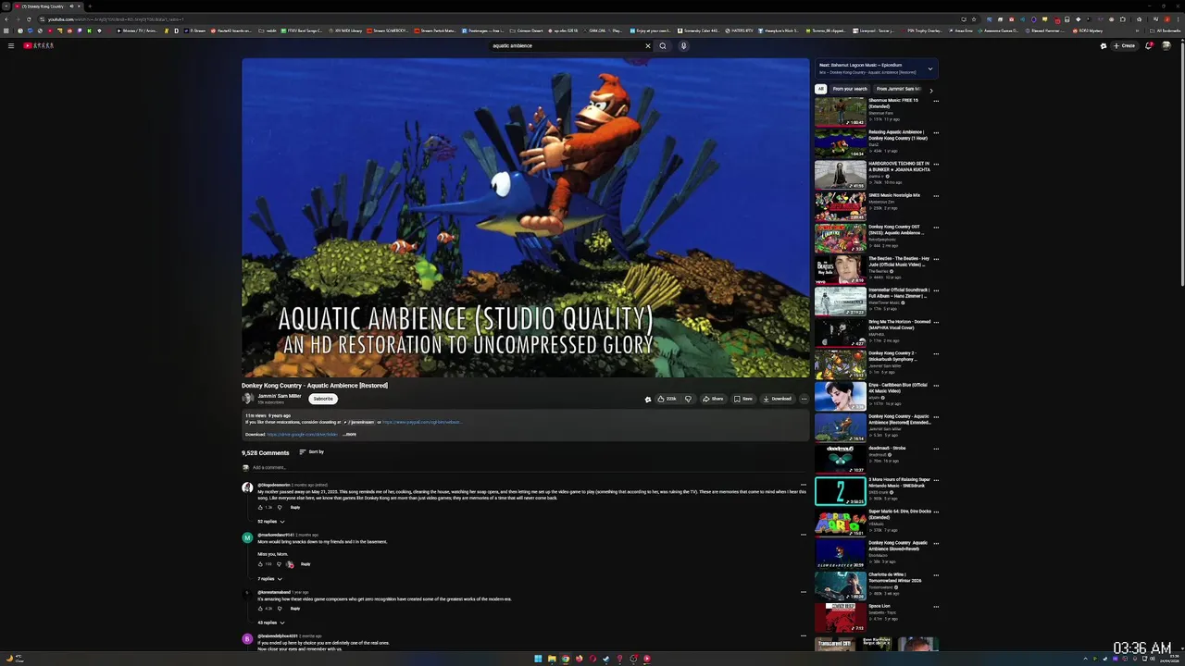Viewport: 1185px width, 666px height.
Task: Open the Windows Start button
Action: click(538, 659)
